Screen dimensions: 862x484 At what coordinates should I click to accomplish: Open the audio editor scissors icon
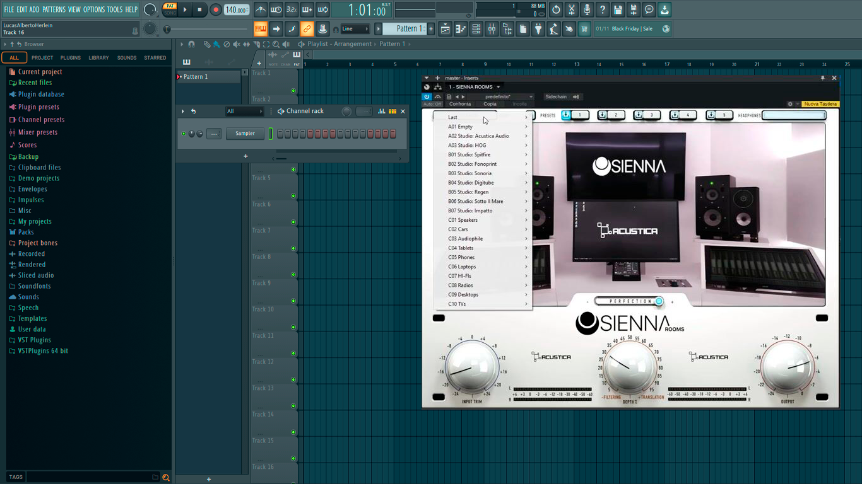572,10
